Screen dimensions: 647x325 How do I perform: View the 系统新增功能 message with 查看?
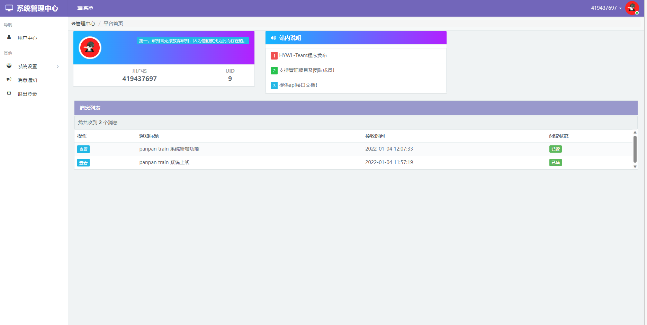coord(83,149)
